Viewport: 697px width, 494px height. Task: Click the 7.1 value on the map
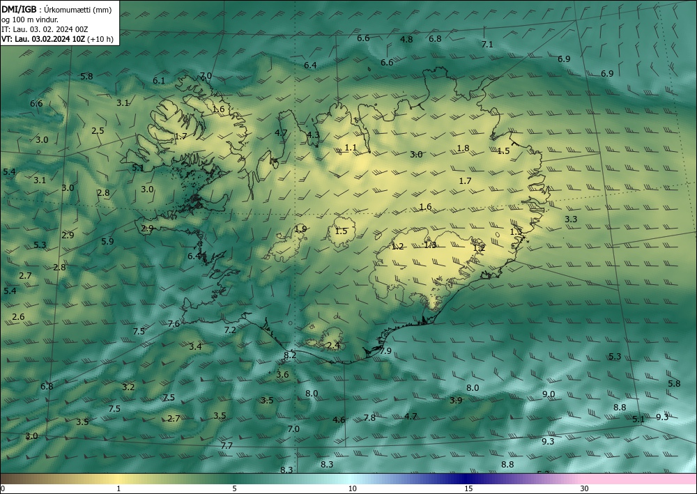(x=487, y=44)
